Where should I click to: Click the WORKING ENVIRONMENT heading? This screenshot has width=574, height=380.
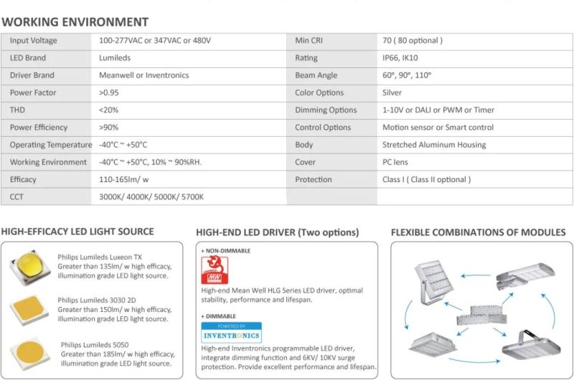tap(75, 22)
